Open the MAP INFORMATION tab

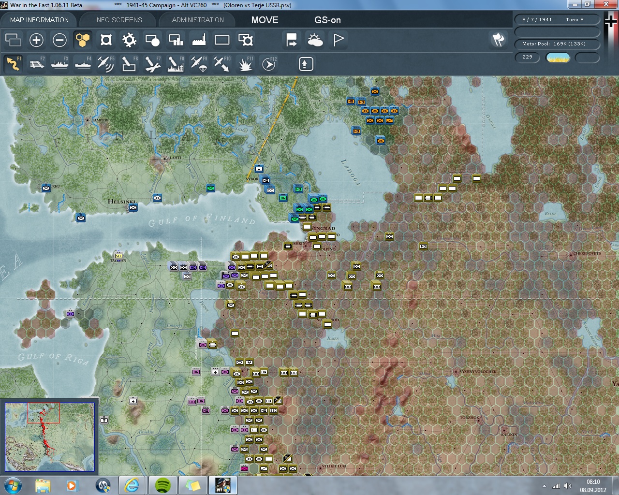point(39,20)
